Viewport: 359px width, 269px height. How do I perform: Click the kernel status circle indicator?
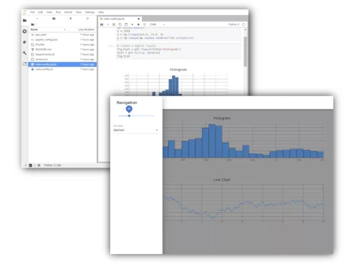pos(243,24)
